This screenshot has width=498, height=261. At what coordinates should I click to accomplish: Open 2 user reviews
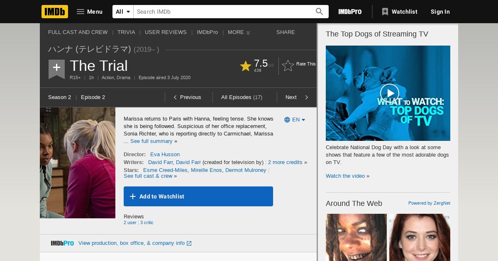130,222
